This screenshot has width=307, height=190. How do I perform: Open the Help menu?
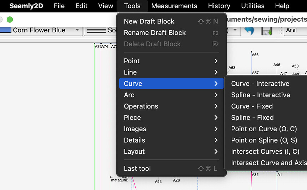[x=282, y=6]
